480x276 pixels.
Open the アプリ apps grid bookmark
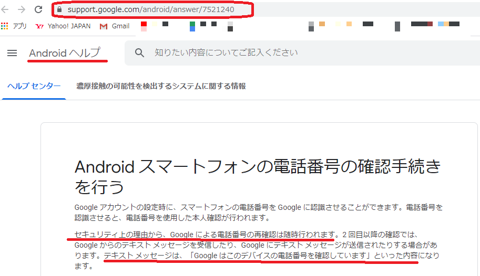pos(14,26)
